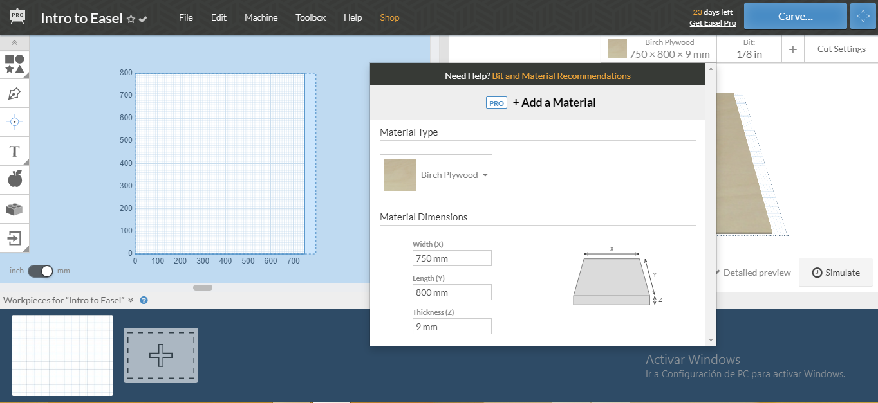Select the first workpiece thumbnail

pos(62,355)
